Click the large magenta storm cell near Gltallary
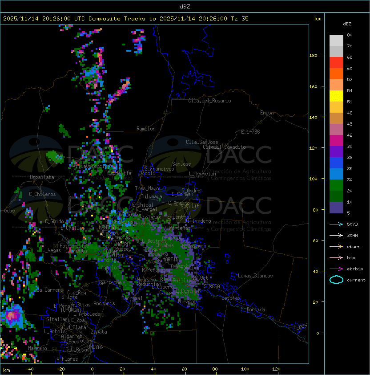Image resolution: width=370 pixels, height=375 pixels. click(x=12, y=316)
